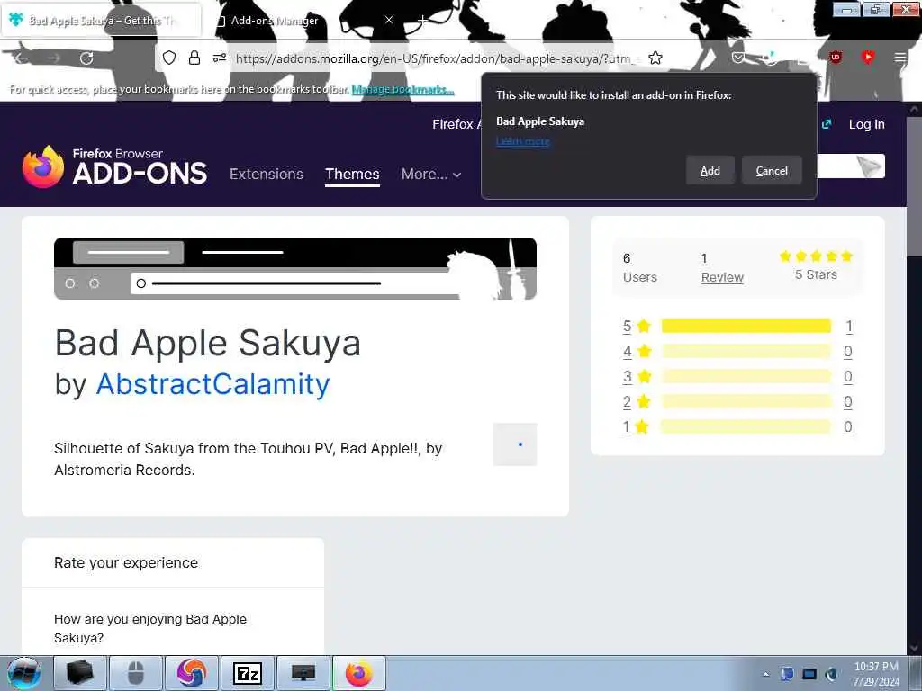Filter reviews by 3 stars row
The height and width of the screenshot is (691, 922).
[x=737, y=377]
